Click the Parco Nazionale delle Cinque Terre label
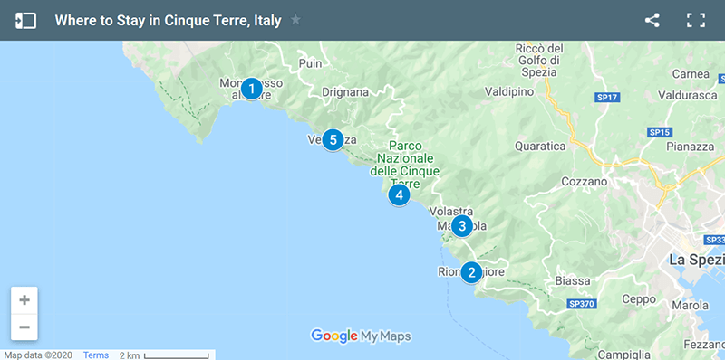 point(405,165)
